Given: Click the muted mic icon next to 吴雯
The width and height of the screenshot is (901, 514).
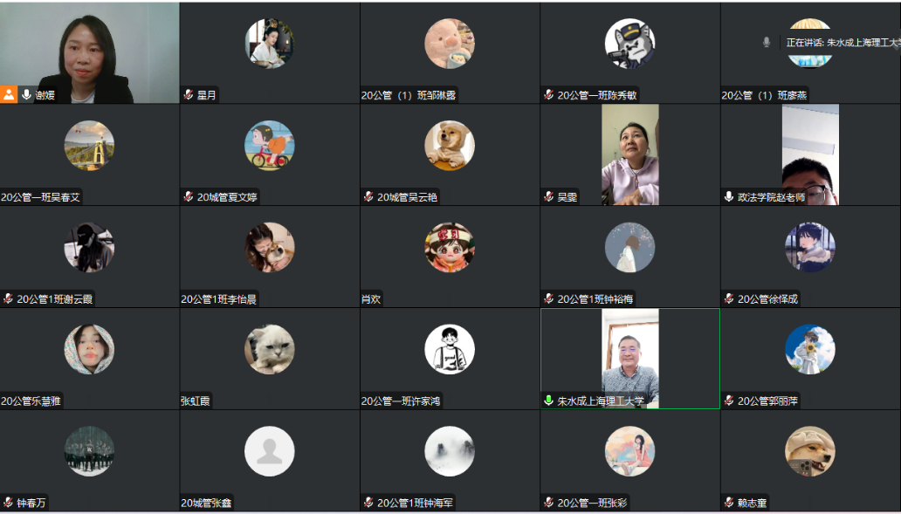Looking at the screenshot, I should (549, 197).
